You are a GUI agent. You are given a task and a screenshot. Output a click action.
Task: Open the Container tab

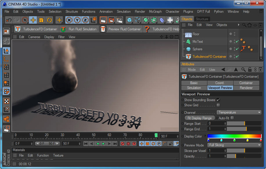[x=246, y=83]
